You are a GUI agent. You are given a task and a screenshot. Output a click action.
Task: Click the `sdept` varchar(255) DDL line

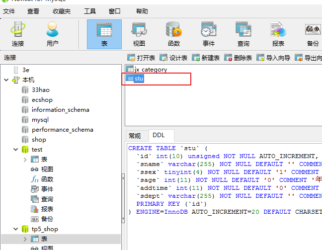[x=229, y=196]
